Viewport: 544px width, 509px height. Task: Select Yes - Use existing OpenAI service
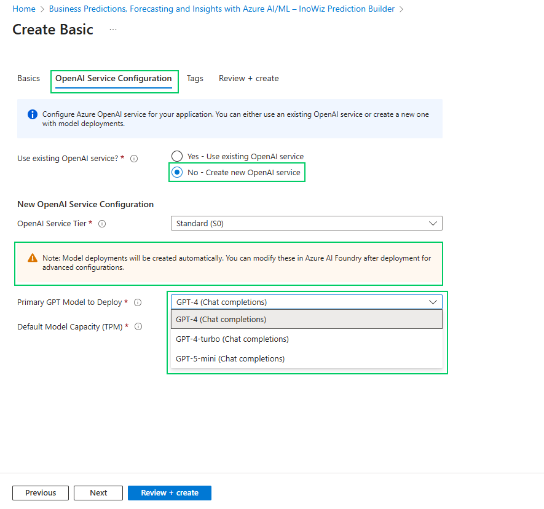pos(177,156)
